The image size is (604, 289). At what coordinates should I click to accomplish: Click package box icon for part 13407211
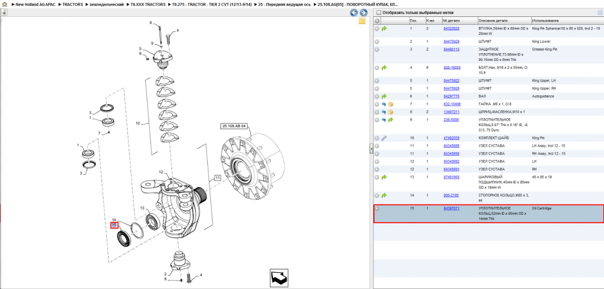(x=390, y=112)
